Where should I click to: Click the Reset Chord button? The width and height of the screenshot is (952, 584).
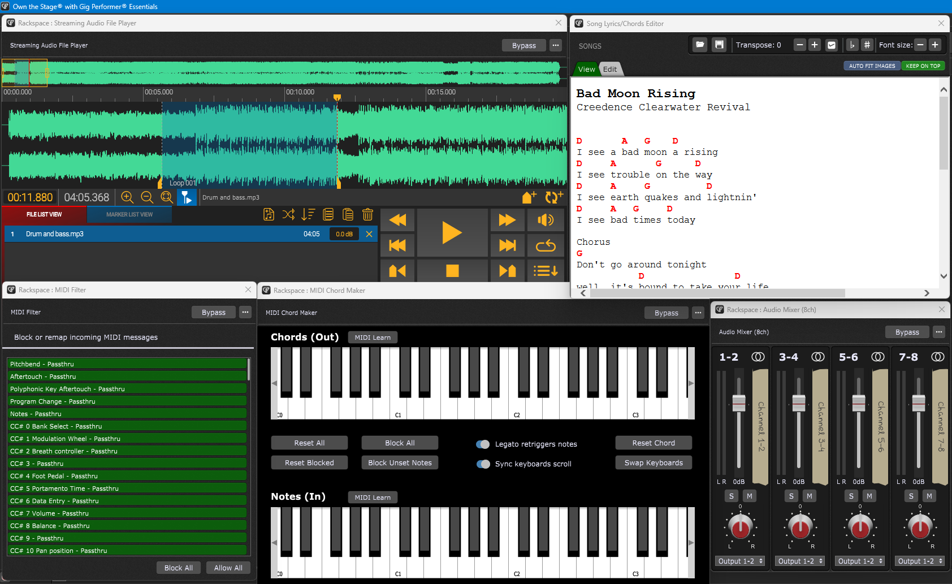[x=654, y=443]
